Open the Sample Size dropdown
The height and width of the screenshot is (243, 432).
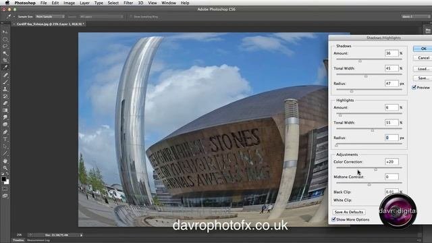50,17
